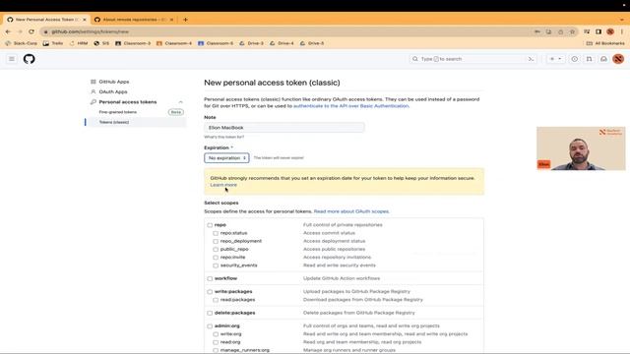Check the repo_deployment scope checkbox
Viewport: 630px width, 354px height.
[216, 241]
